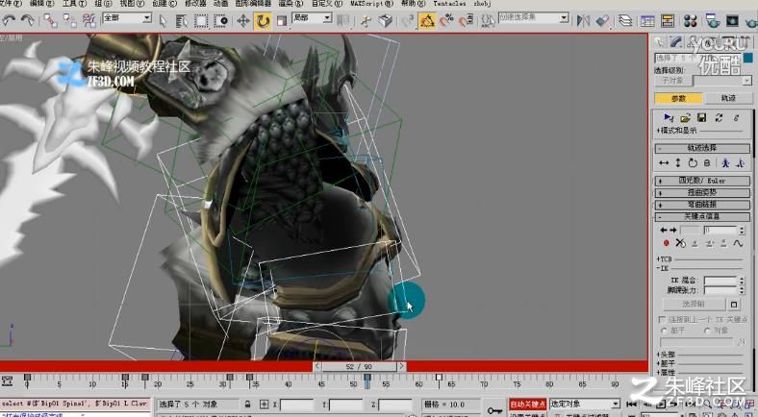The image size is (758, 417).
Task: Click the Set Key red dot
Action: pyautogui.click(x=667, y=243)
